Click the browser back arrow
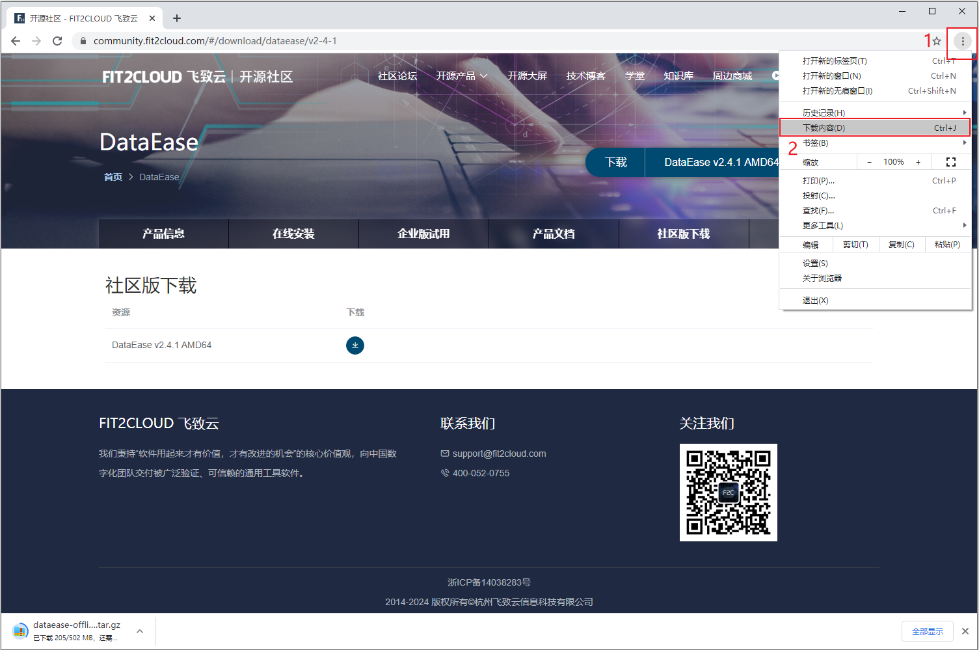The width and height of the screenshot is (979, 650). (16, 41)
